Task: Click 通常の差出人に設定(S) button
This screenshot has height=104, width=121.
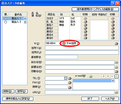Action: click(x=18, y=99)
